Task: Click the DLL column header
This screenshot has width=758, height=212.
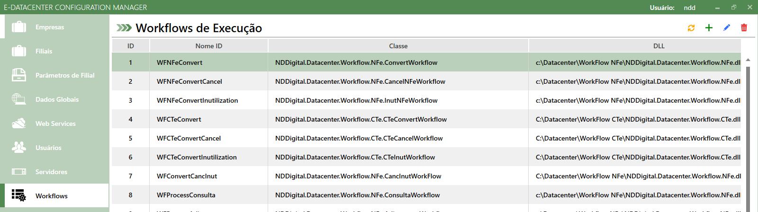Action: (x=659, y=46)
